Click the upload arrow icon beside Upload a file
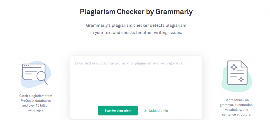The image size is (270, 120). coord(146,111)
